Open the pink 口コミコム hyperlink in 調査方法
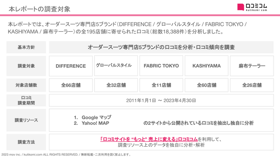Image resolution: width=280 pixels, height=157 pixels. click(149, 139)
